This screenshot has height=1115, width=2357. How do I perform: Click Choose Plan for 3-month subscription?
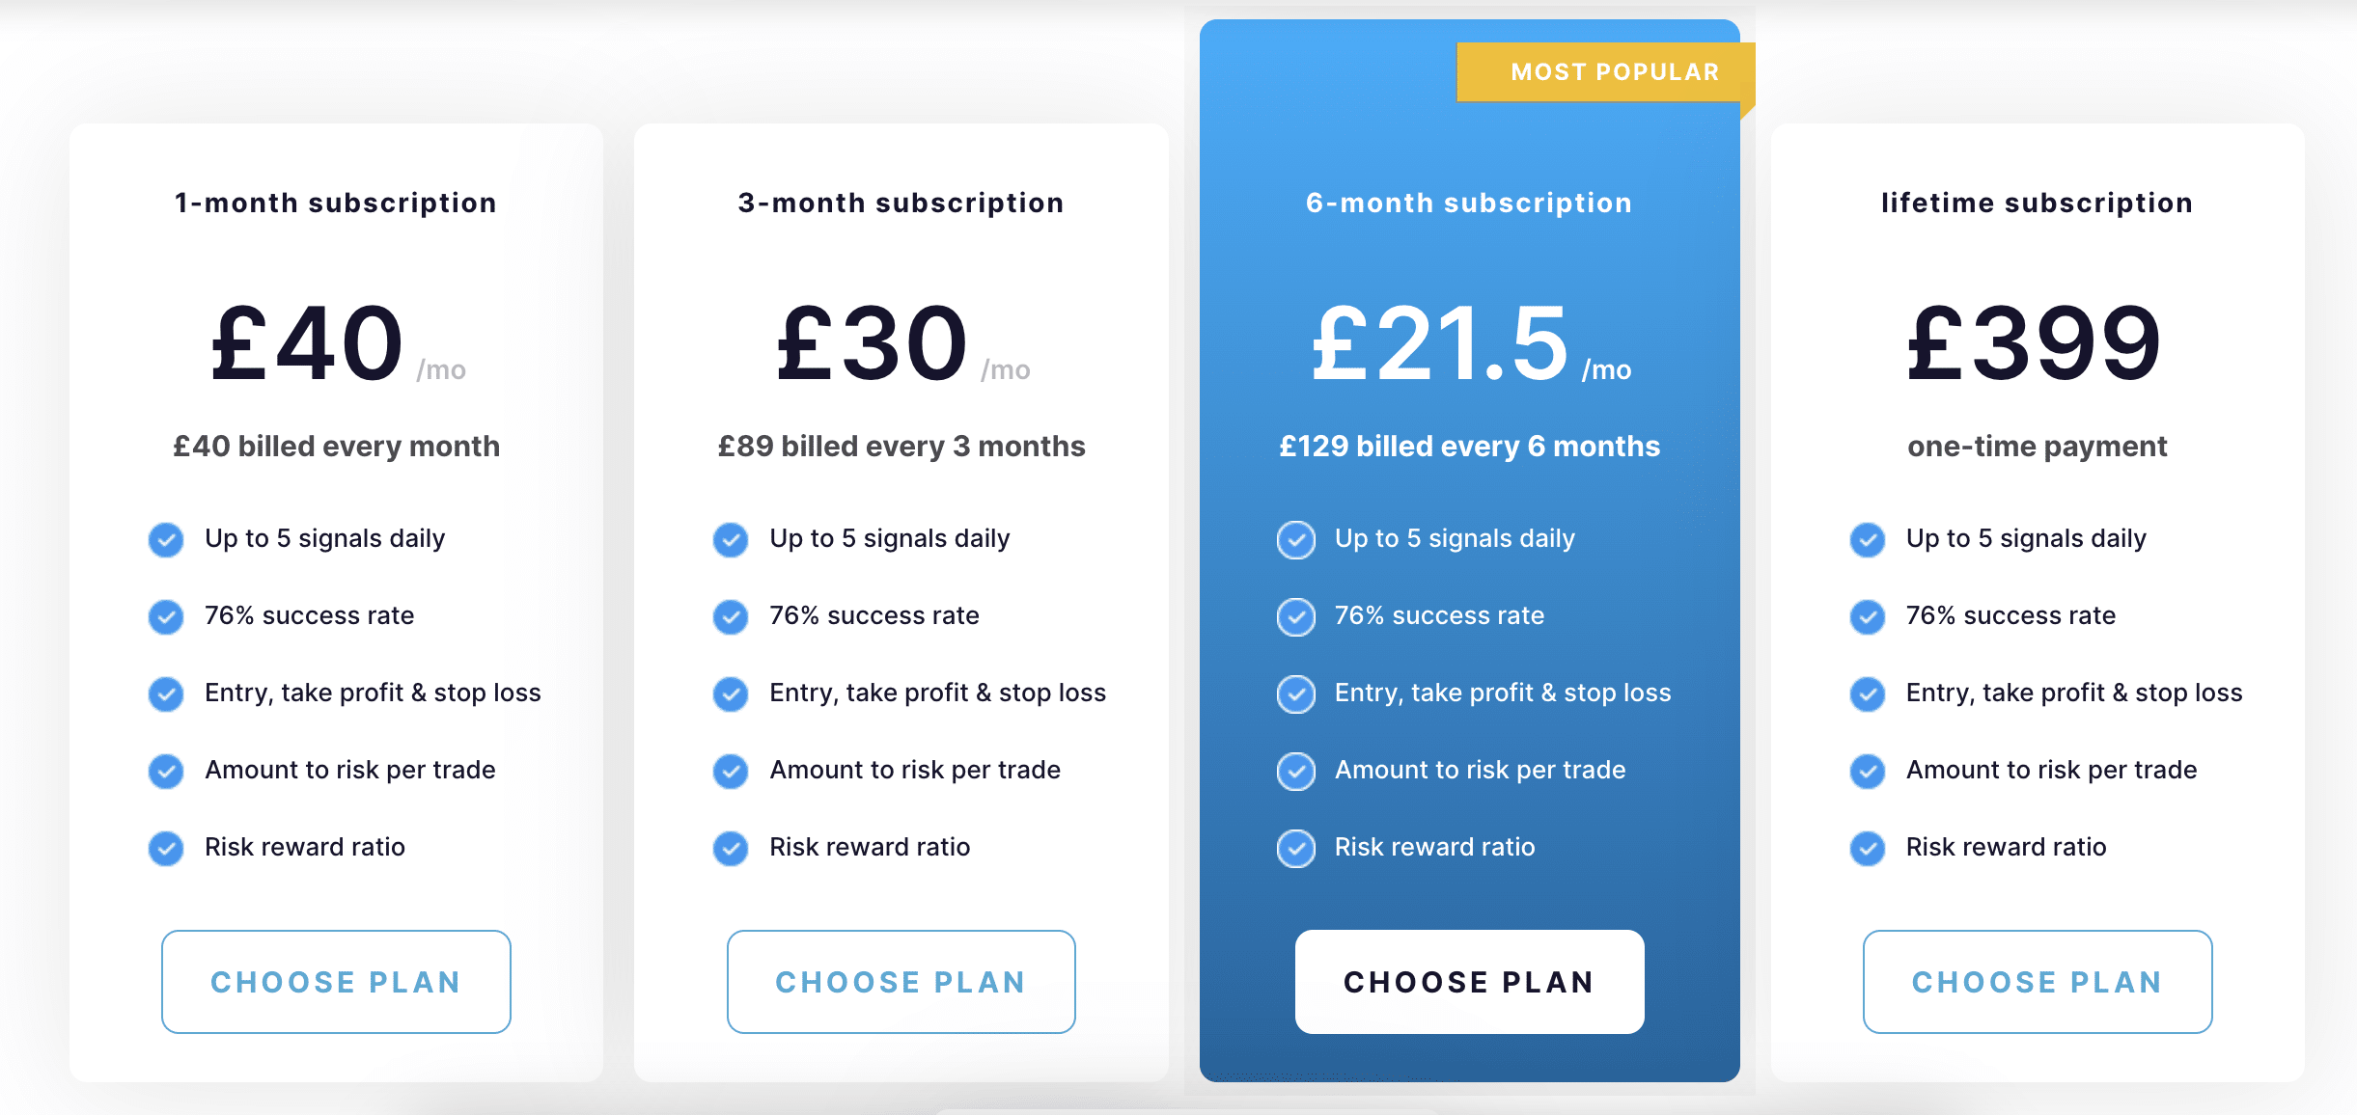click(x=901, y=982)
